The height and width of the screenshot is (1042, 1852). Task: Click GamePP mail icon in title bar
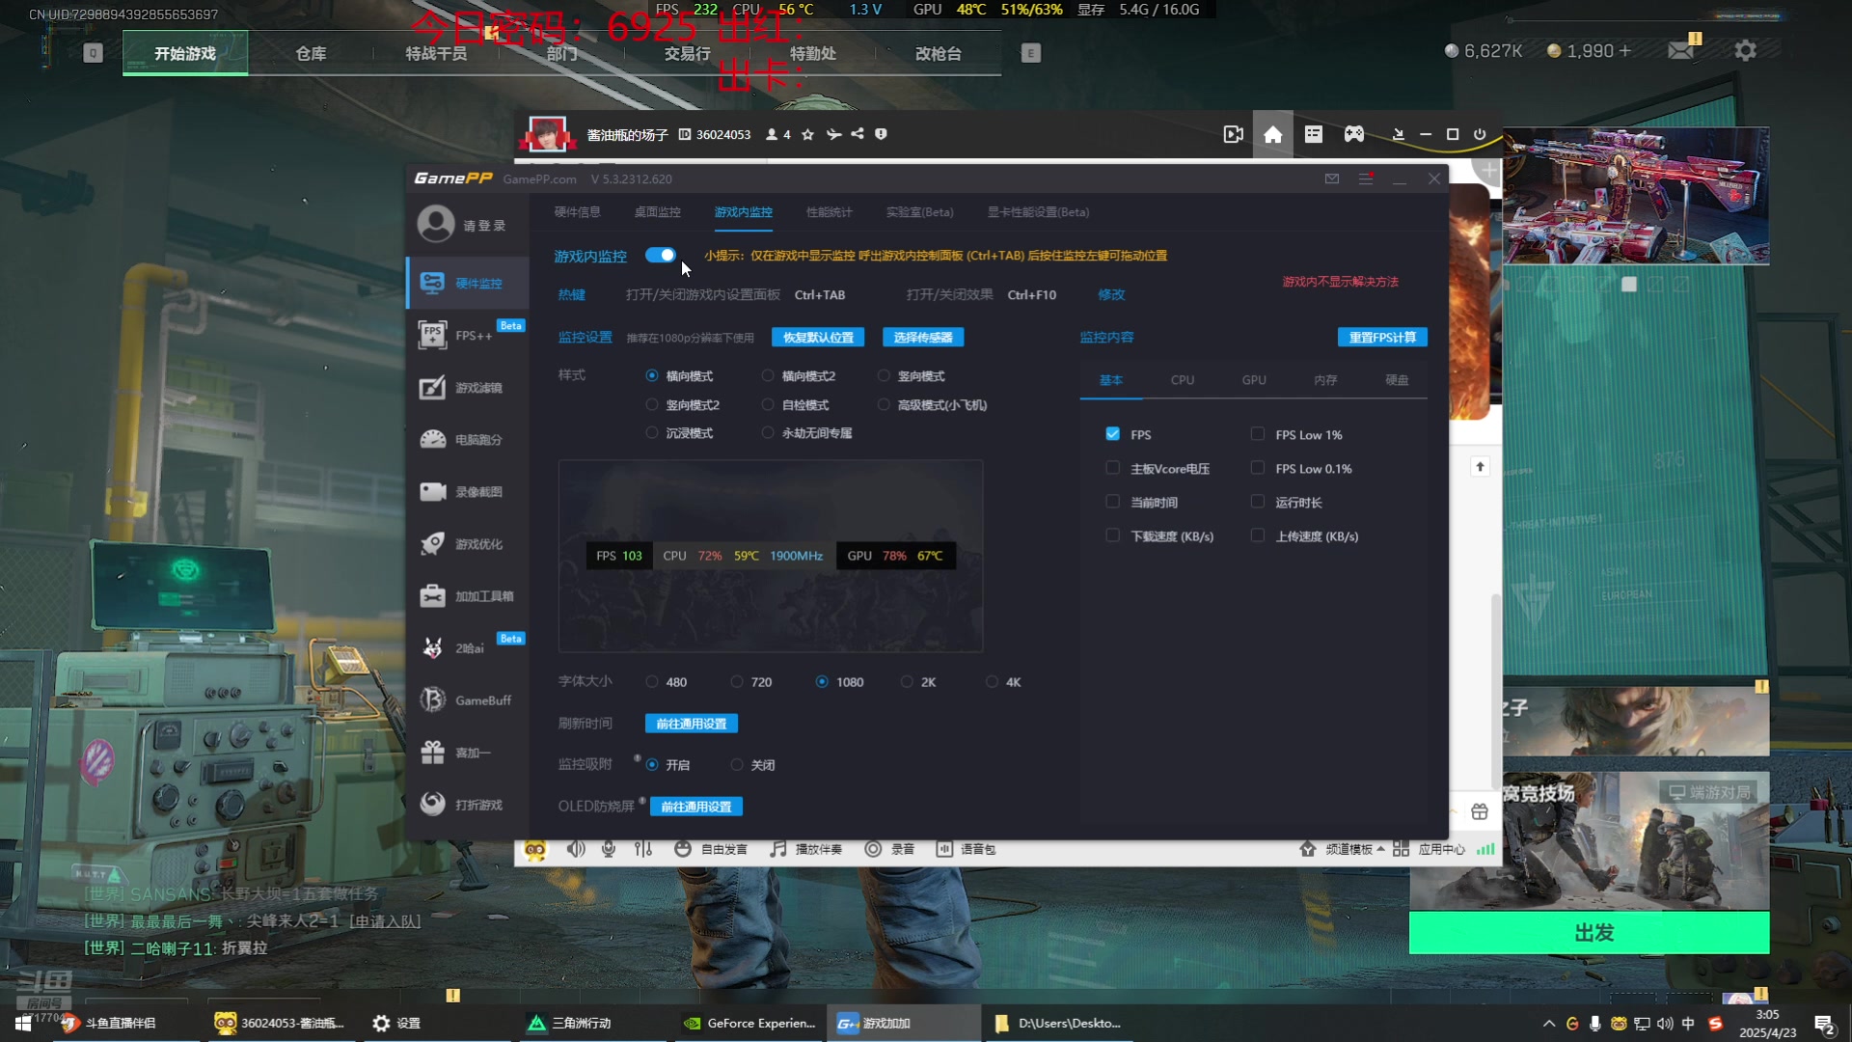tap(1332, 178)
